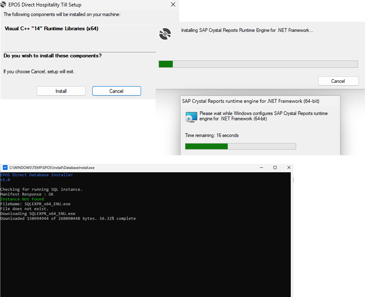Maximize the DatabaseInstall.exe console window
Image resolution: width=365 pixels, height=297 pixels.
pos(275,168)
